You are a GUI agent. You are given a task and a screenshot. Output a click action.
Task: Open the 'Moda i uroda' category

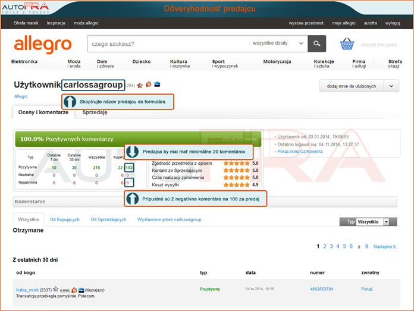click(74, 64)
